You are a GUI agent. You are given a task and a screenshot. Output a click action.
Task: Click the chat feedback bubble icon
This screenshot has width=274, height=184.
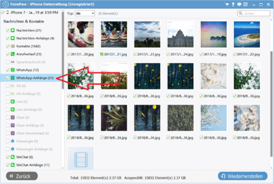pos(239,4)
